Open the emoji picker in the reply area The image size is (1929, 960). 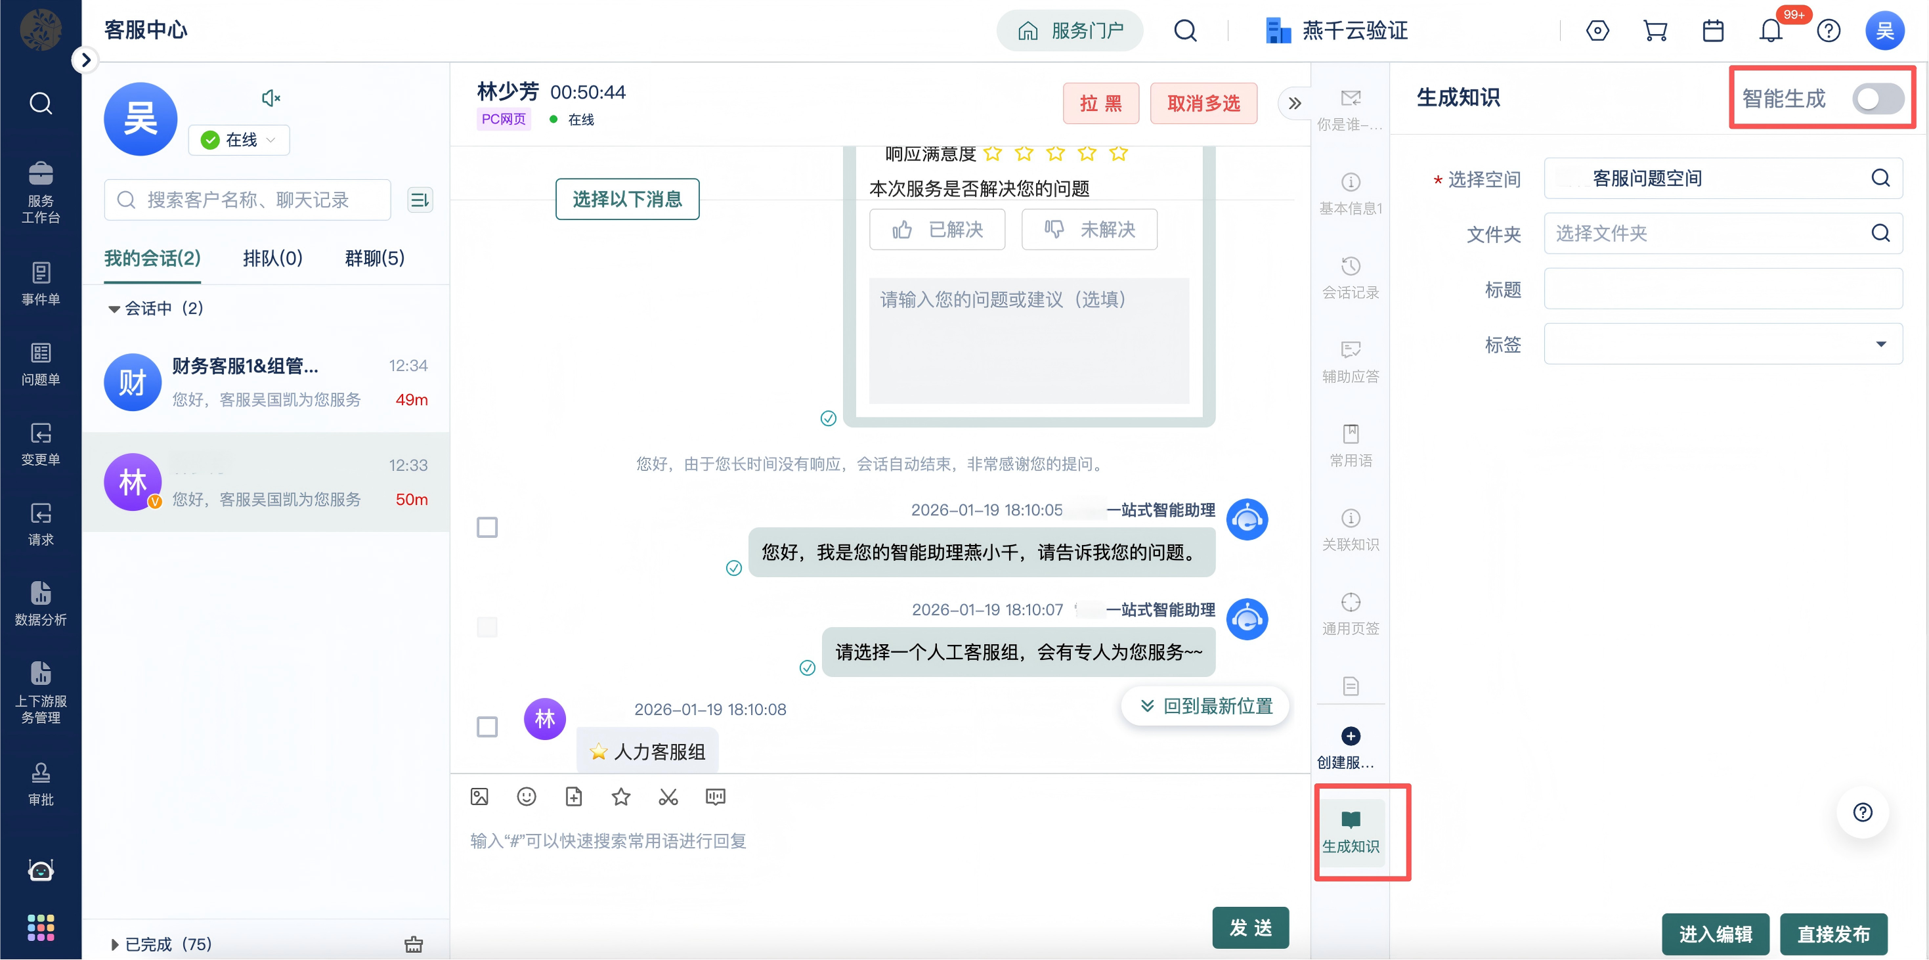coord(527,796)
